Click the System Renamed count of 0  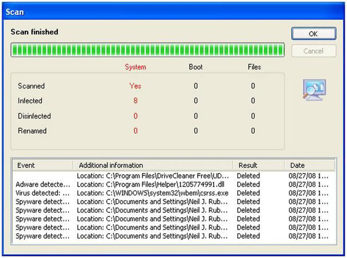click(x=135, y=131)
